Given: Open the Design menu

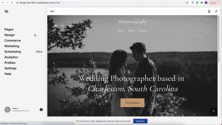Looking at the screenshot, I should click(x=9, y=35).
